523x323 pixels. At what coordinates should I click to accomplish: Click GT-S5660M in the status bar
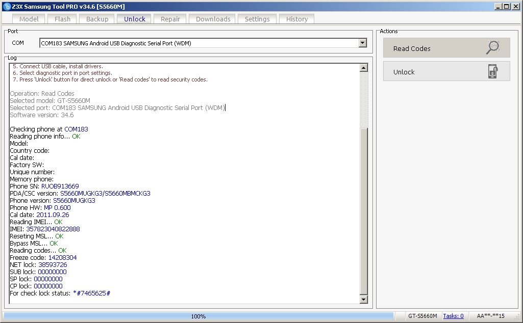point(422,316)
